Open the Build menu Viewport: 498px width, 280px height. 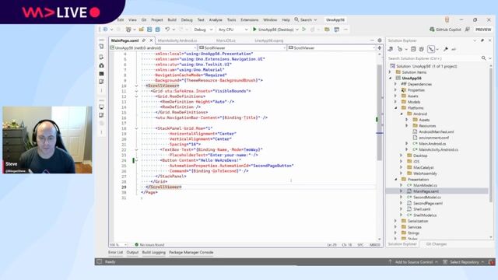[172, 19]
